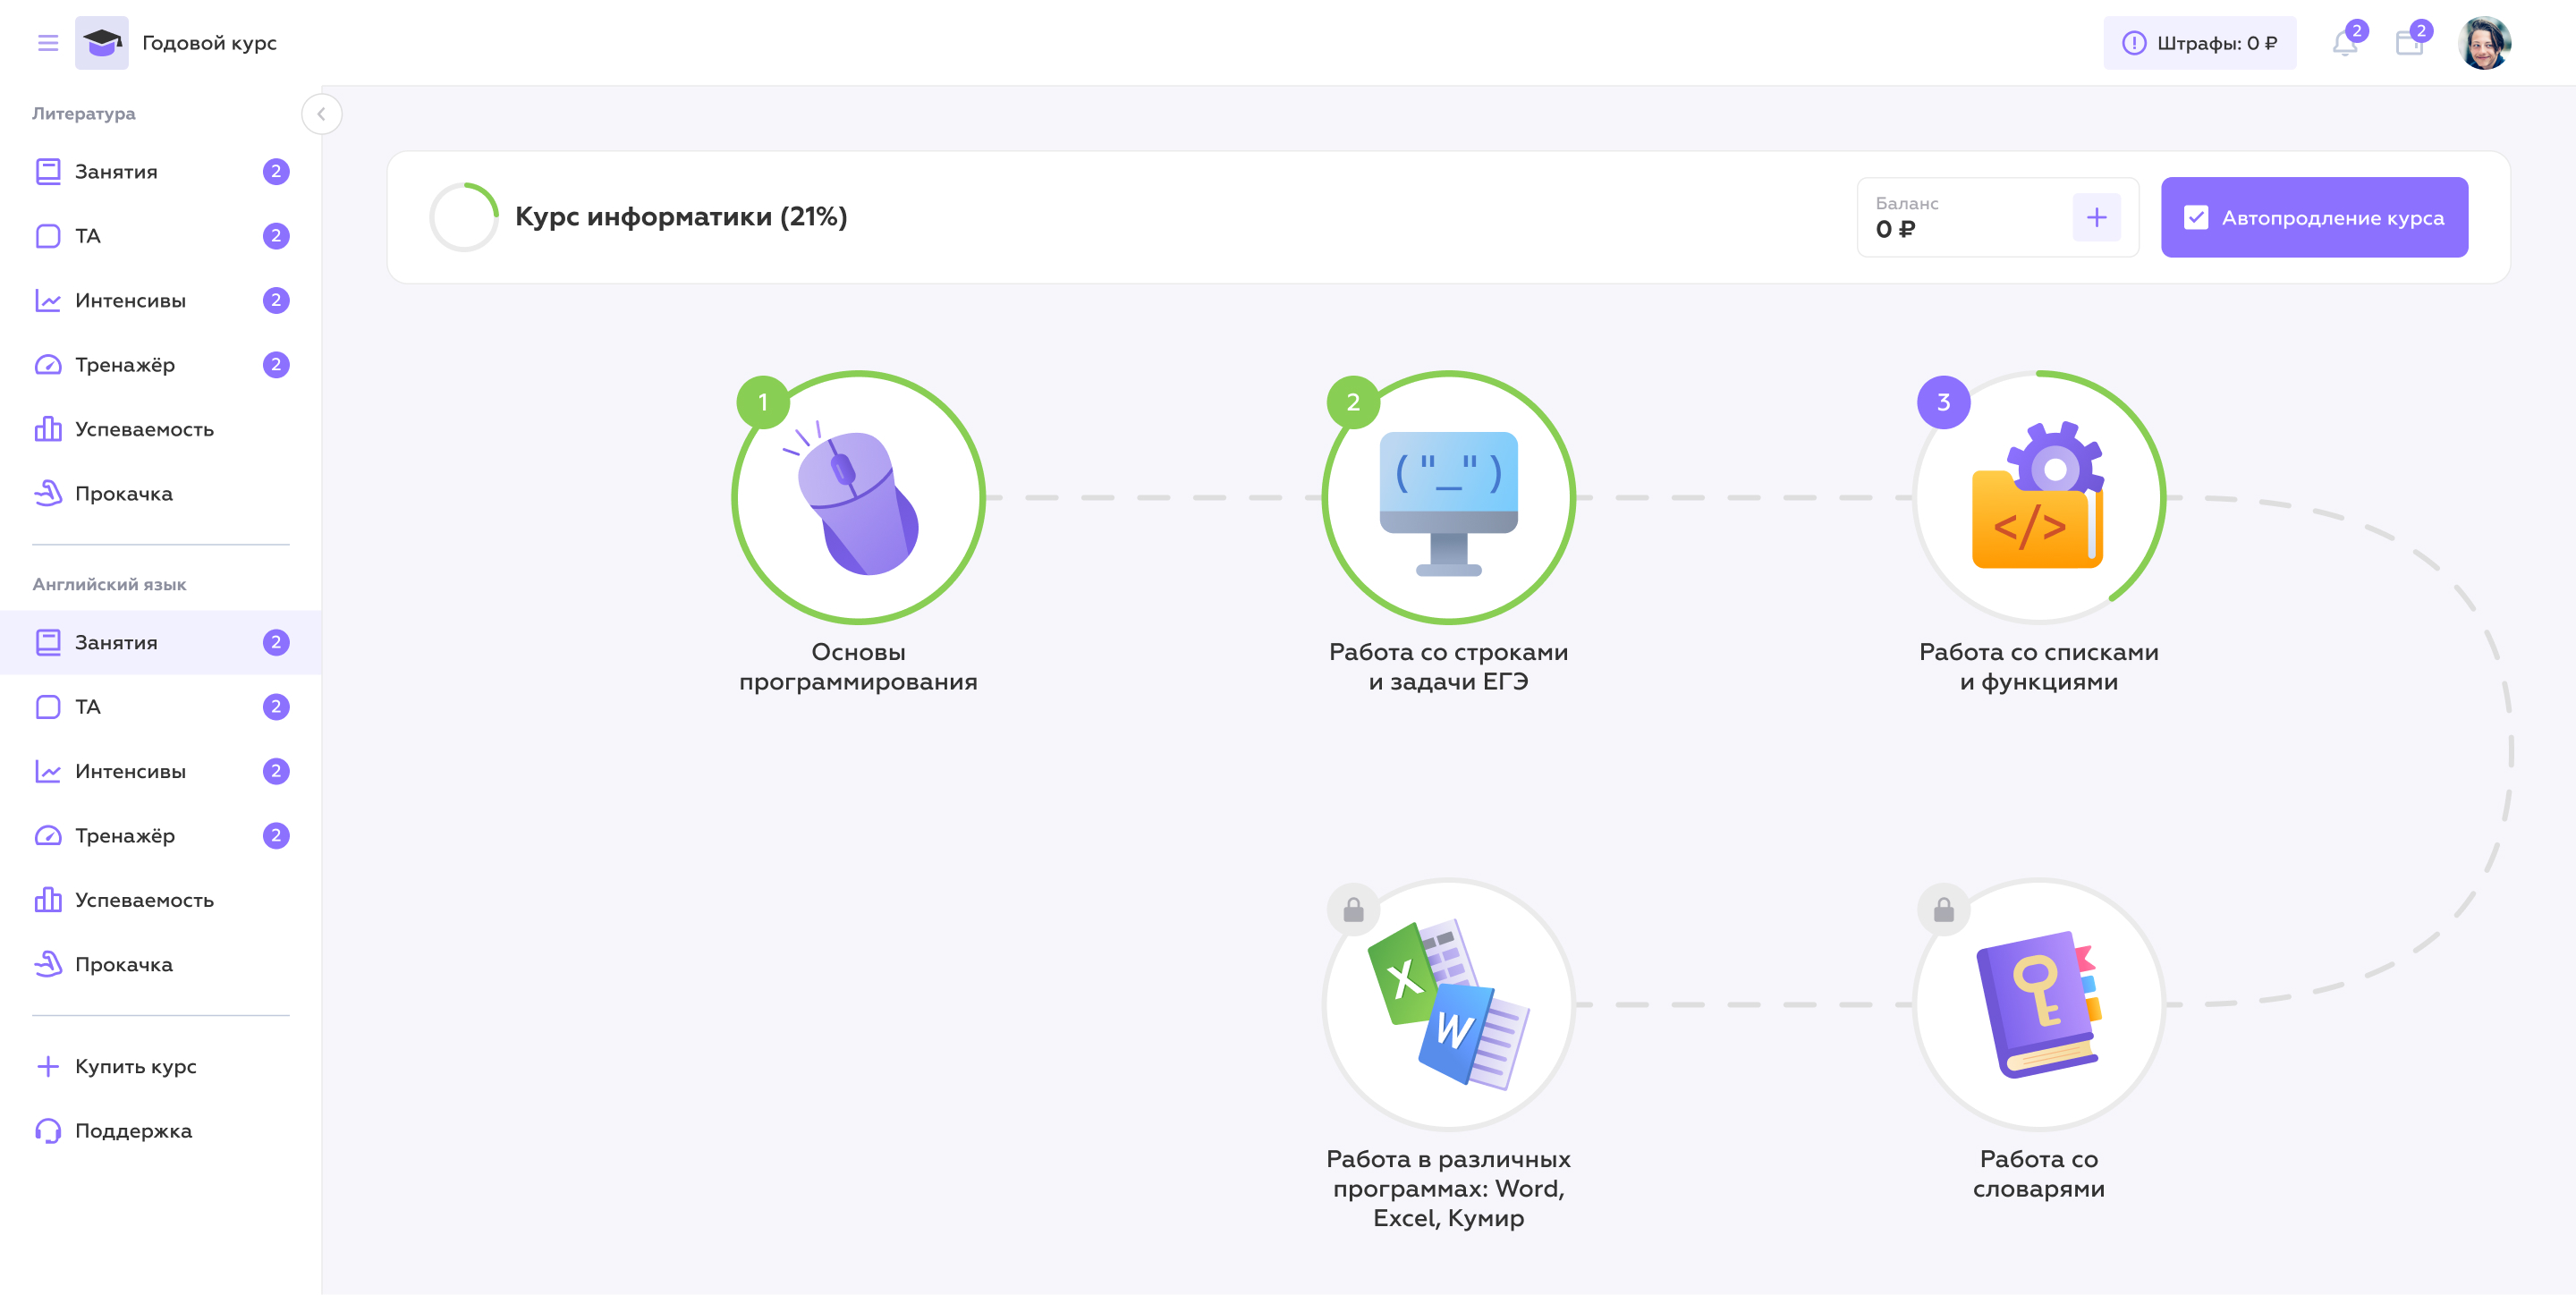Open Успеваемость under Английский язык

144,900
